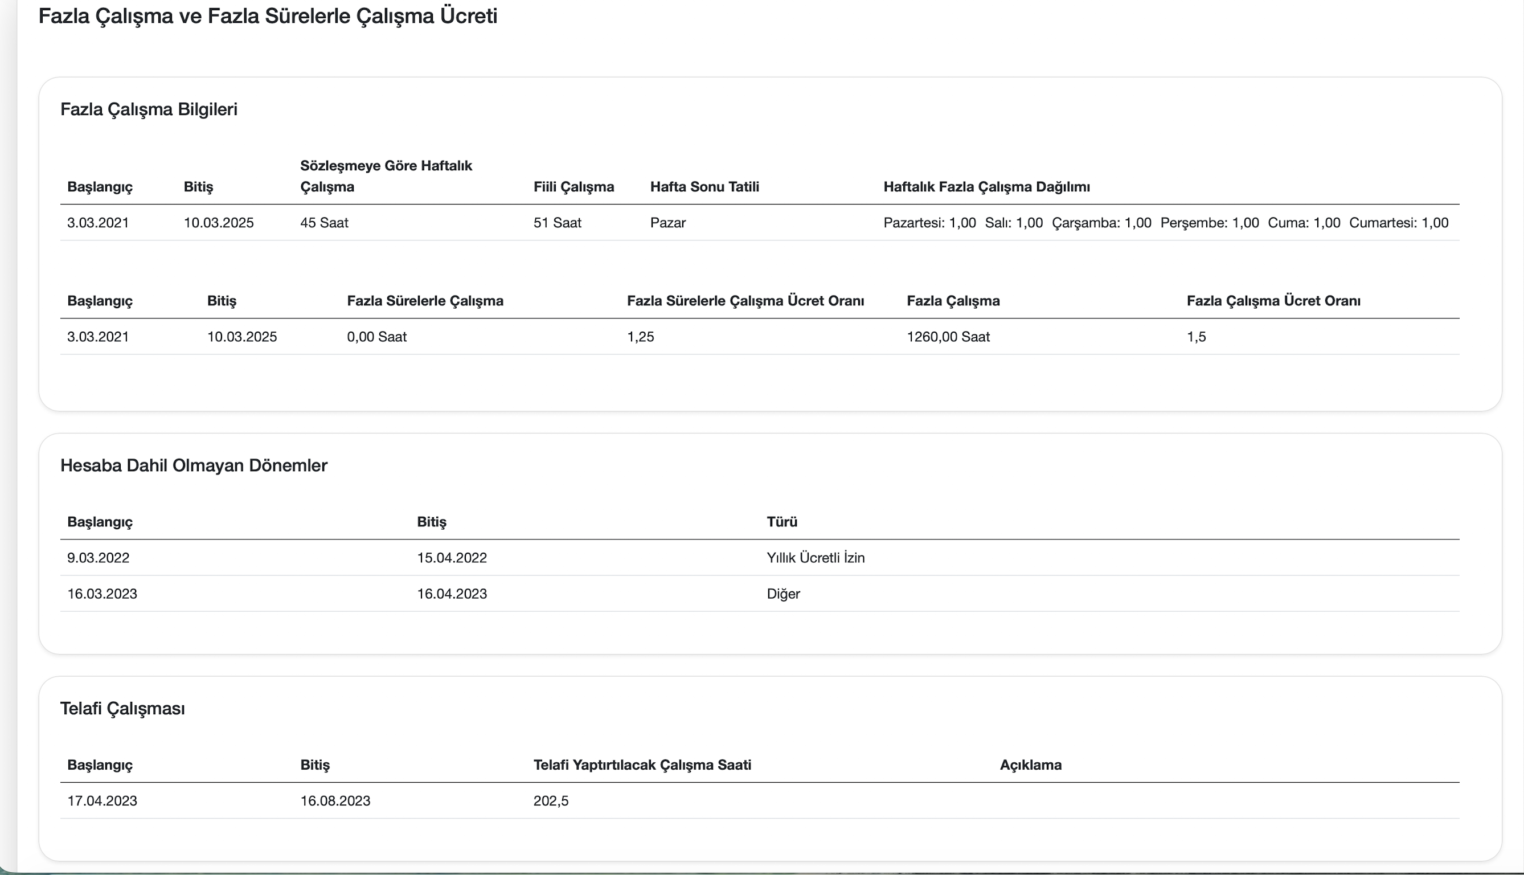Select the 202,5 compensation hours value
The height and width of the screenshot is (875, 1524).
coord(550,801)
